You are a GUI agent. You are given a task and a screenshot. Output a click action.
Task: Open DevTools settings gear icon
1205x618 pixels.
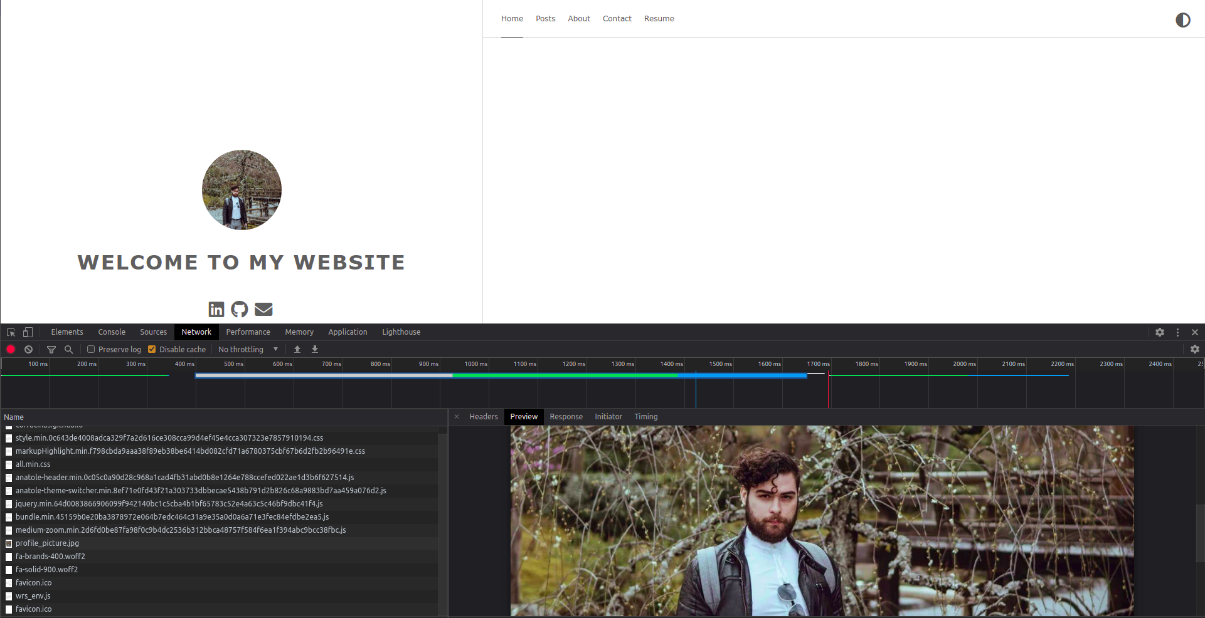1160,332
